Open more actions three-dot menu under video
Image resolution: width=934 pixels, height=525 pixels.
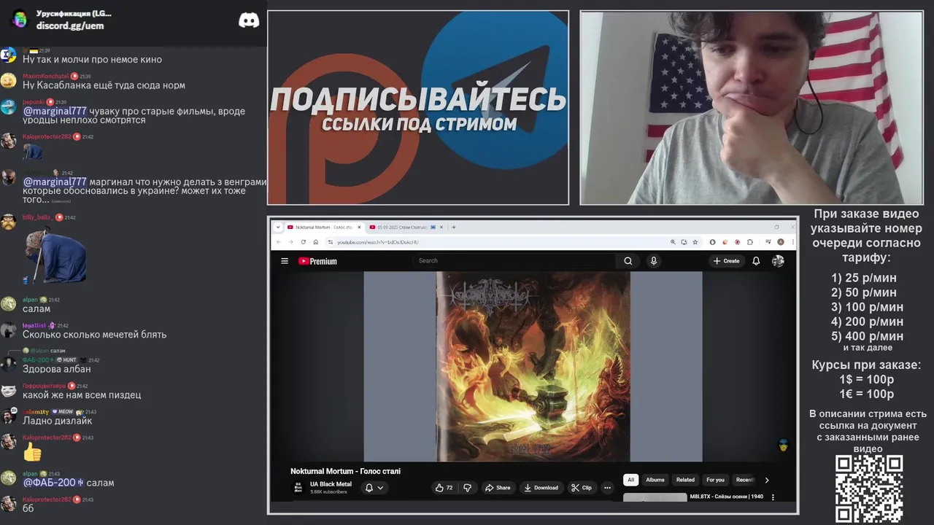click(607, 488)
